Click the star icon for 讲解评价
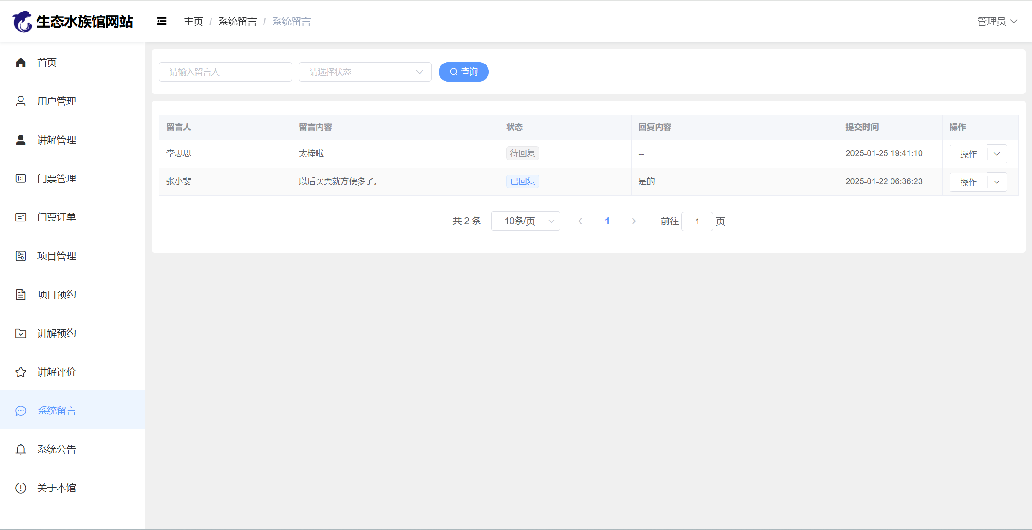Viewport: 1032px width, 530px height. point(21,372)
